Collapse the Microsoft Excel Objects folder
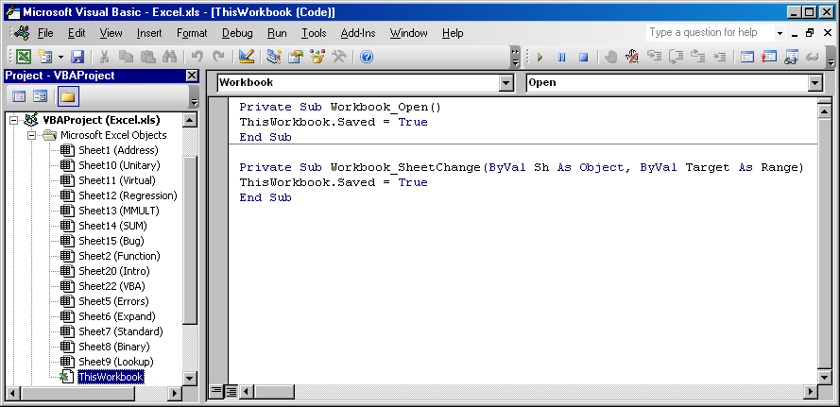 (x=32, y=135)
